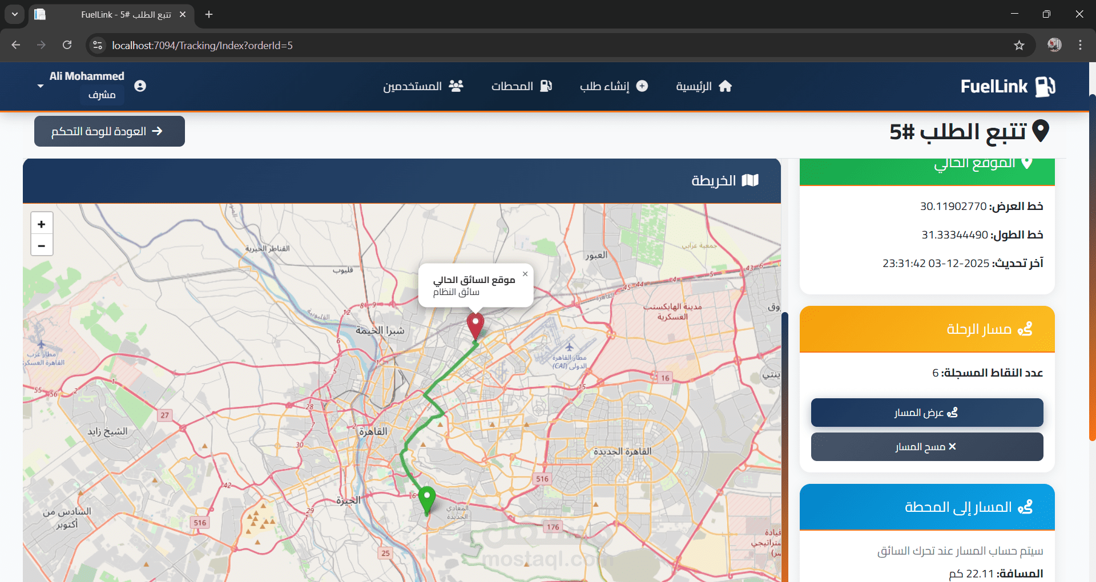Image resolution: width=1096 pixels, height=582 pixels.
Task: Click the page vertical scrollbar
Action: (1092, 268)
